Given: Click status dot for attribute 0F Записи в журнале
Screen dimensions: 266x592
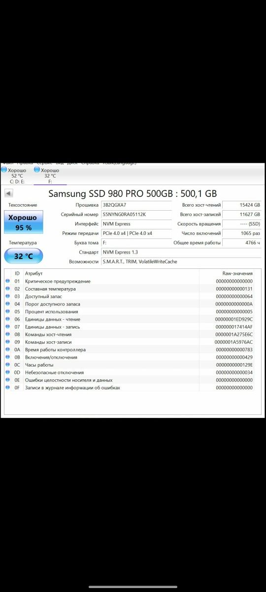Looking at the screenshot, I should [x=7, y=388].
